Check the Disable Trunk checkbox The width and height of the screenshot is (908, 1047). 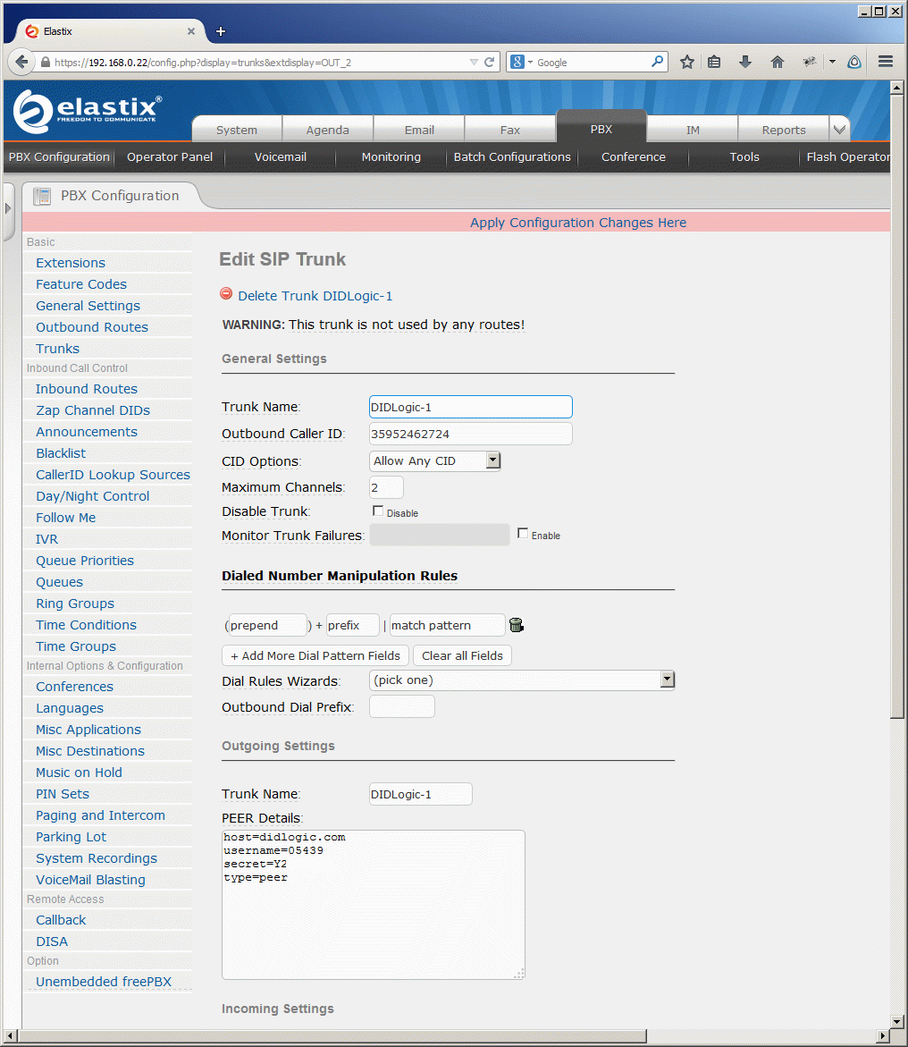click(x=378, y=511)
